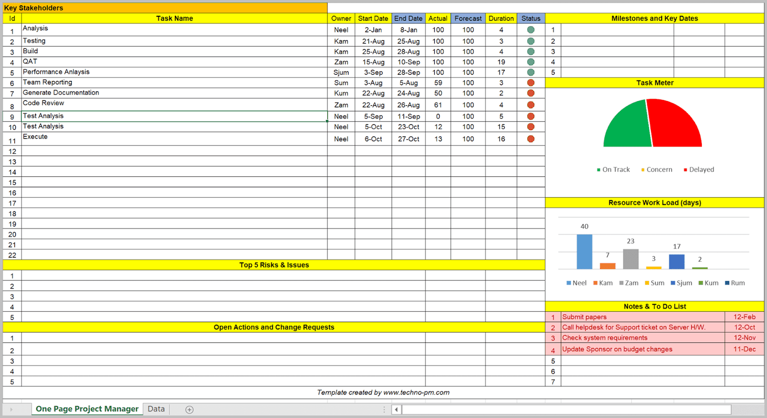The height and width of the screenshot is (418, 767).
Task: Select the Top 5 Risks & Issues header
Action: 274,265
